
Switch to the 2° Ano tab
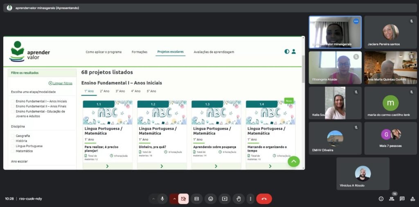point(104,91)
